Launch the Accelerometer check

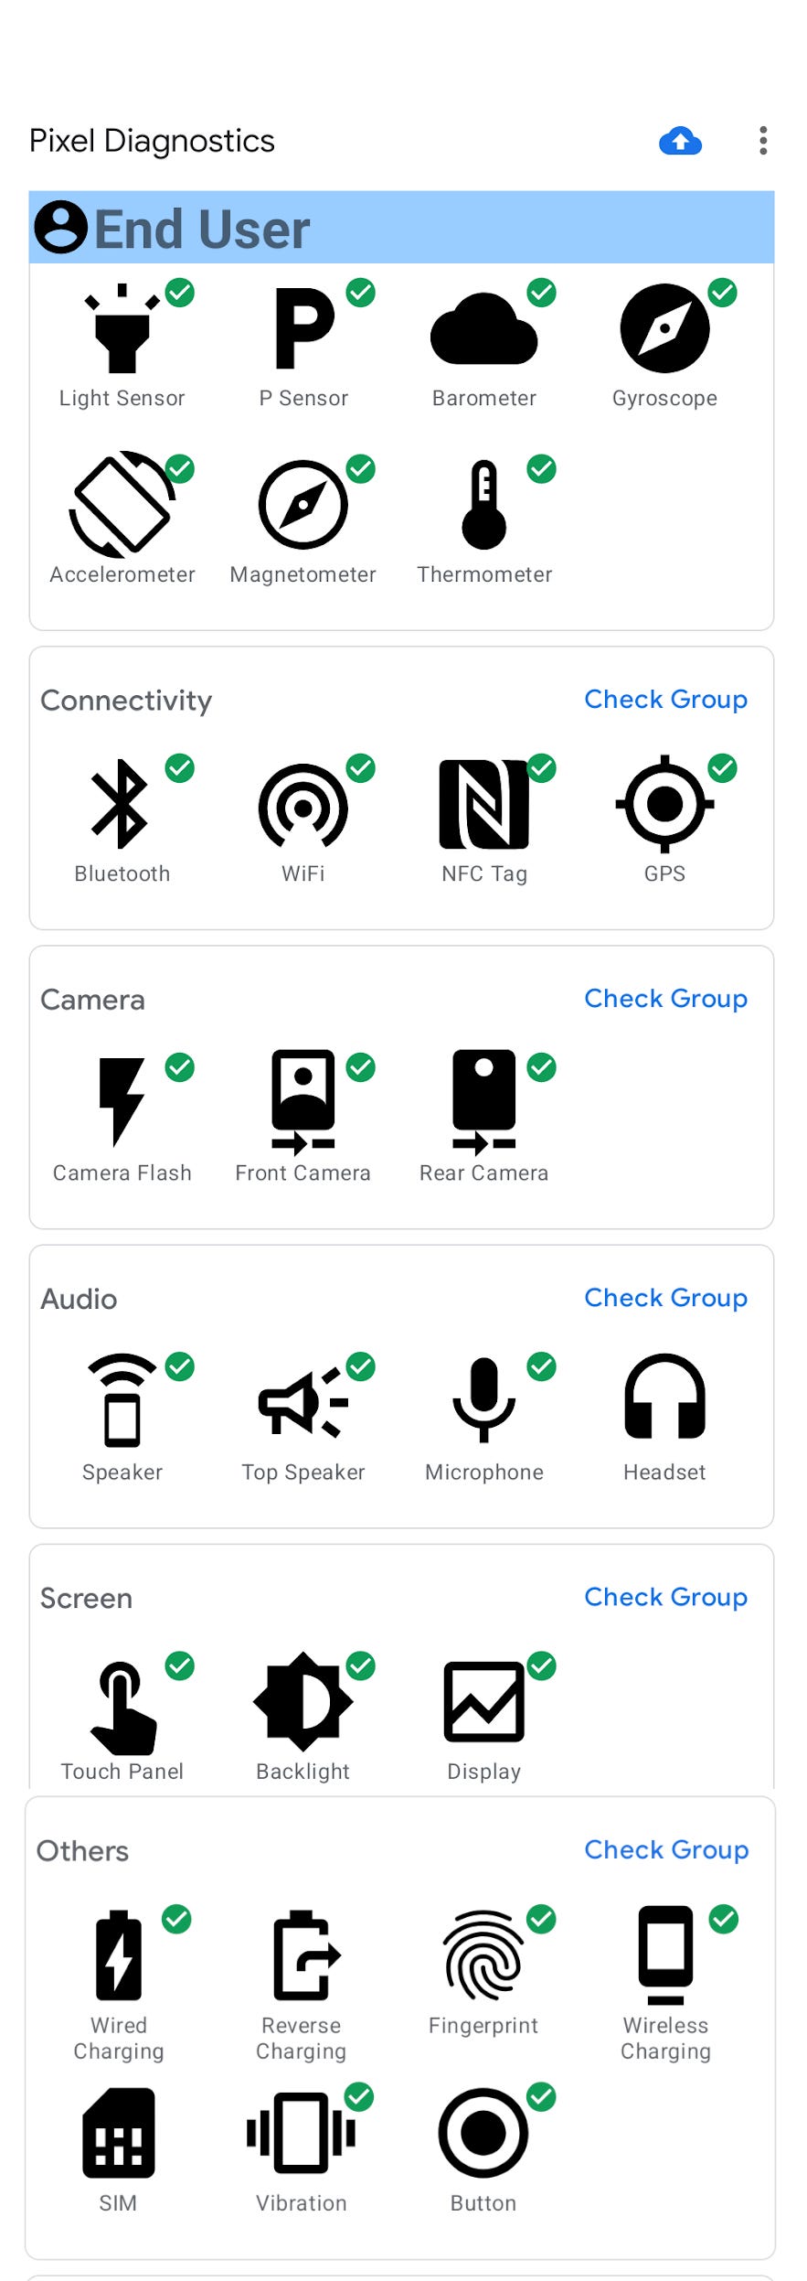122,506
